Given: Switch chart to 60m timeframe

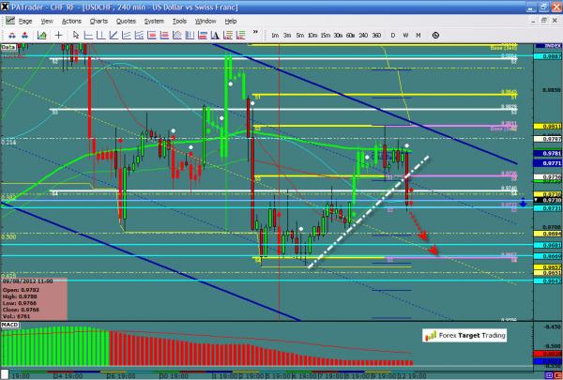Looking at the screenshot, I should 350,36.
